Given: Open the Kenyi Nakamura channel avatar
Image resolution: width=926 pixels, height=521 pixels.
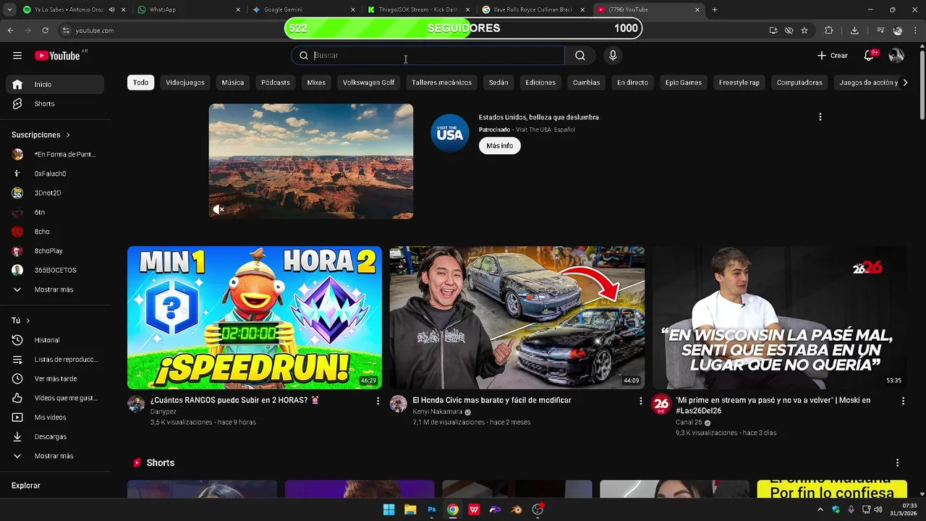Looking at the screenshot, I should [399, 404].
